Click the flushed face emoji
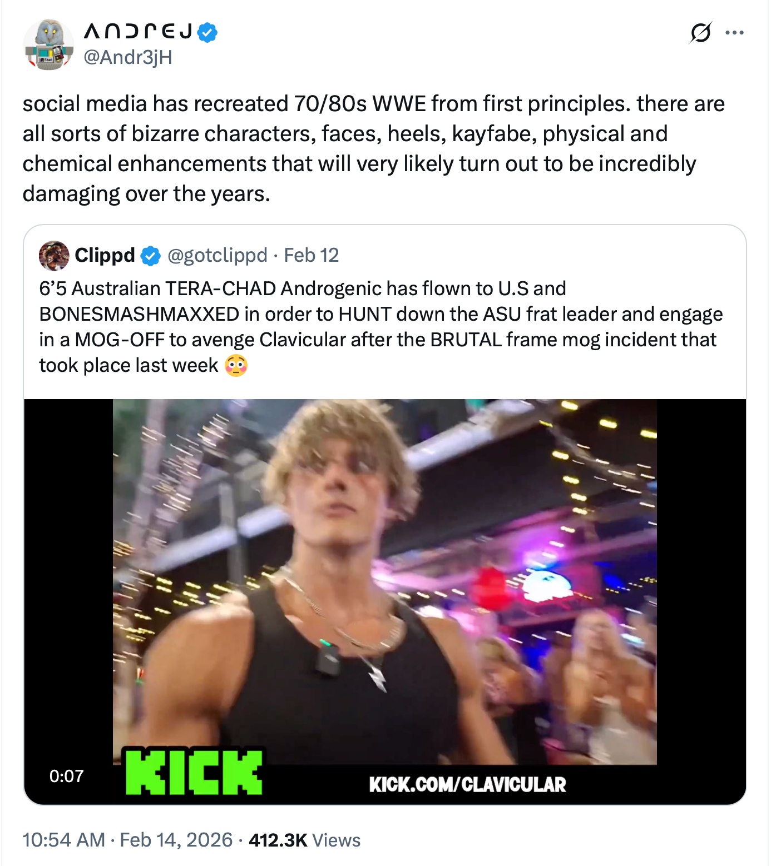Screen dimensions: 771x866 (x=236, y=366)
